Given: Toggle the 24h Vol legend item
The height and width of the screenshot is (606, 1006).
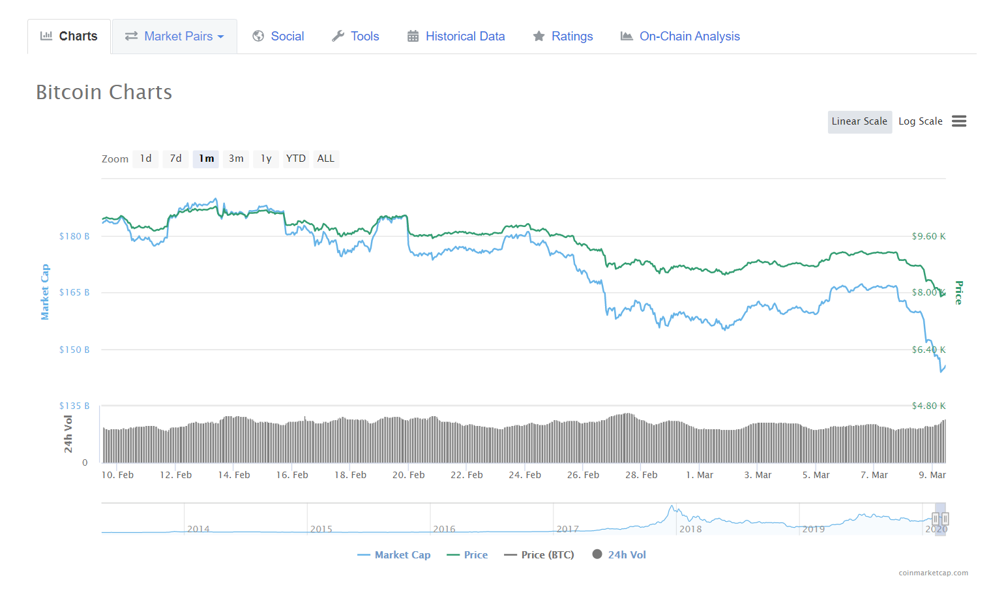Looking at the screenshot, I should pos(619,555).
